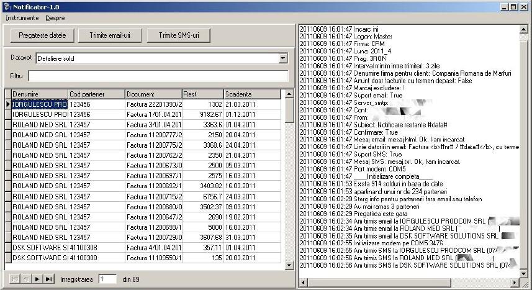Click the scadenta 21.04.2011 cell
Image resolution: width=532 pixels, height=290 pixels.
click(x=252, y=155)
